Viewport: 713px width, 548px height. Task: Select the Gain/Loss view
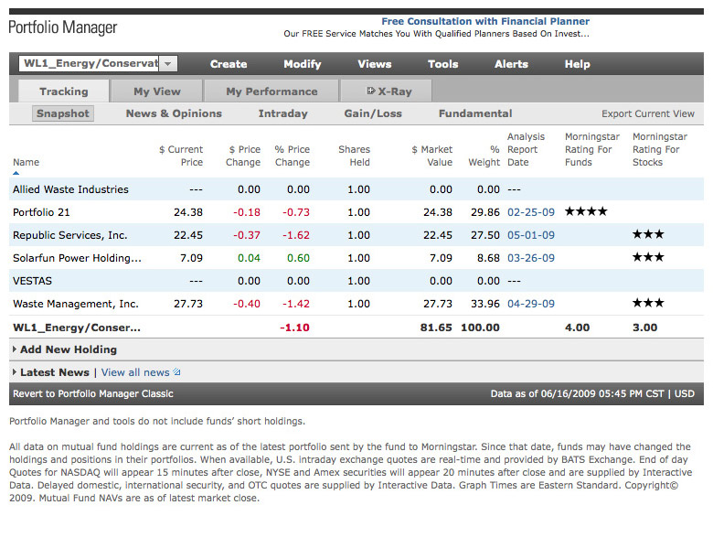tap(373, 113)
